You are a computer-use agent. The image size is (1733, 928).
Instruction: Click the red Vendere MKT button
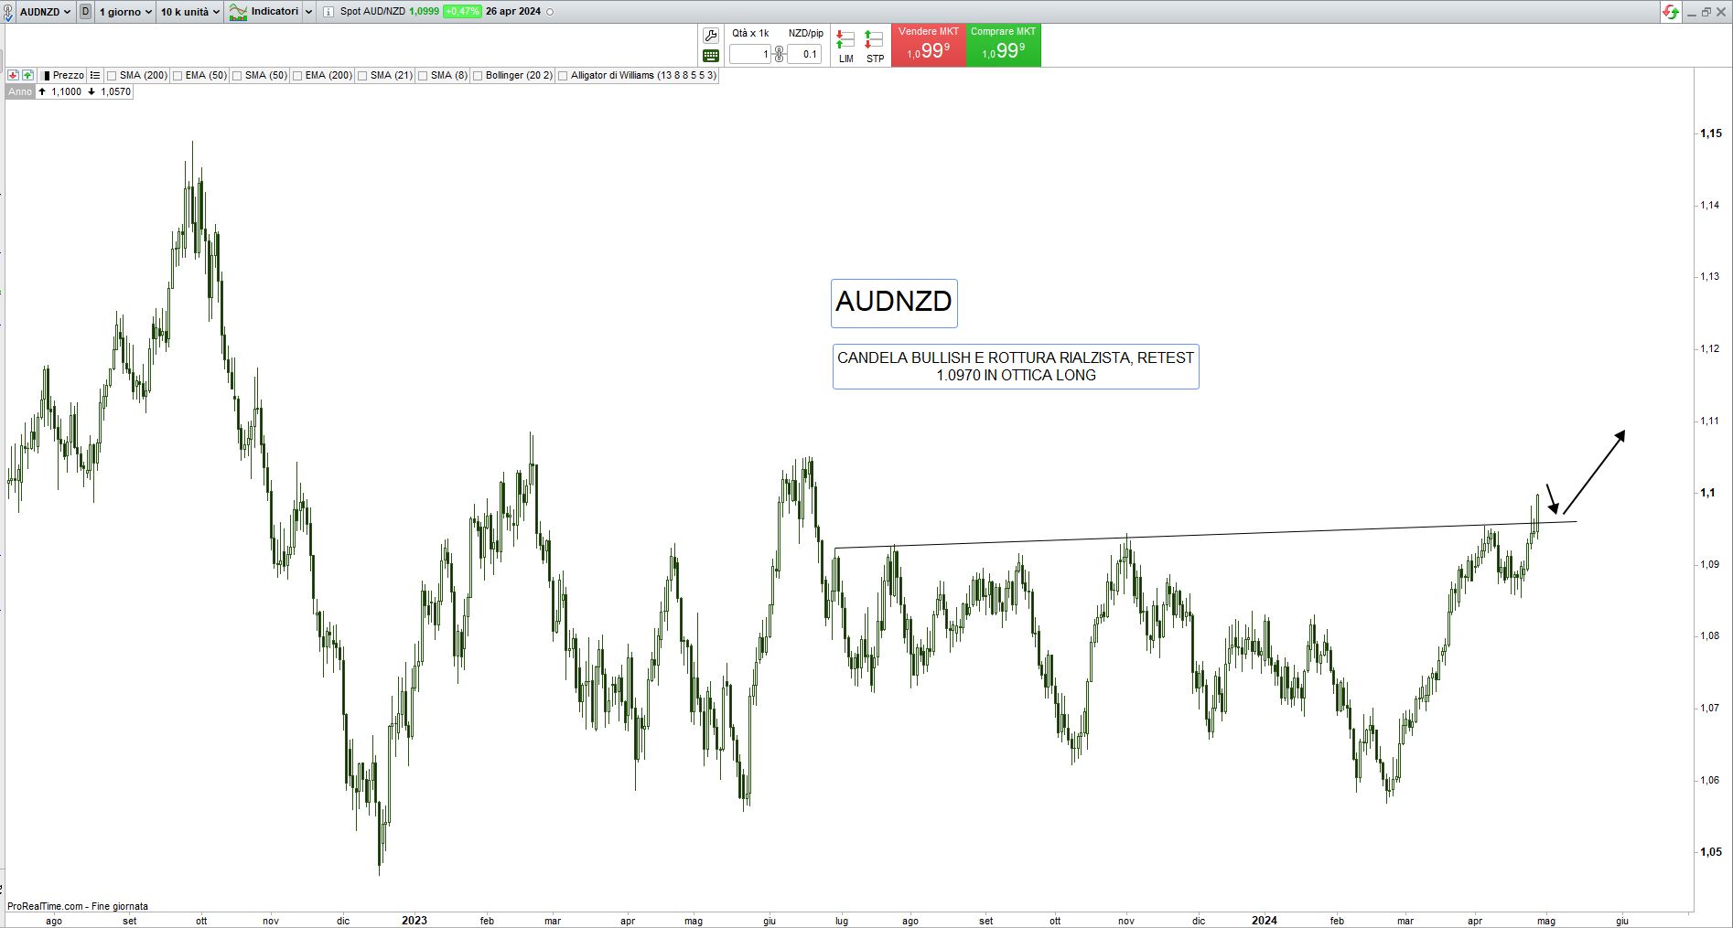coord(928,45)
